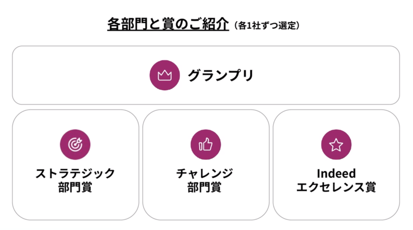Viewport: 413px width, 230px height.
Task: Click 部門賞 under チャレンジ
Action: (x=206, y=187)
